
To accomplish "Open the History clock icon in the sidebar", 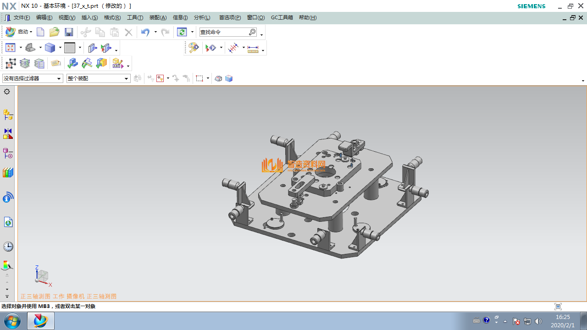I will pos(8,247).
